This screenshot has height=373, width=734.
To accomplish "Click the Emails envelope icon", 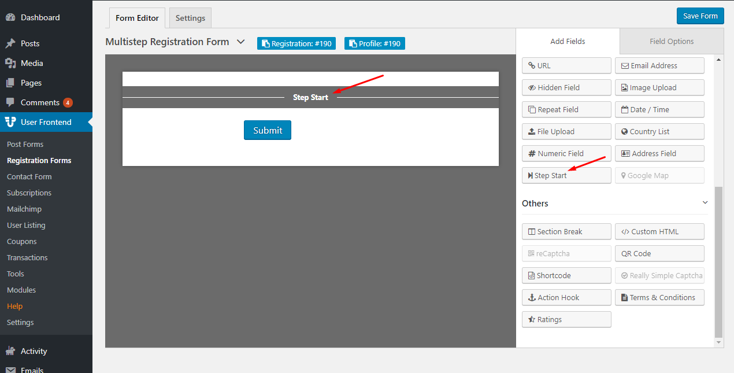I will click(x=10, y=370).
